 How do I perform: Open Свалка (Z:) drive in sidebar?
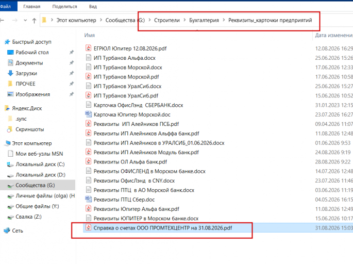(x=28, y=217)
